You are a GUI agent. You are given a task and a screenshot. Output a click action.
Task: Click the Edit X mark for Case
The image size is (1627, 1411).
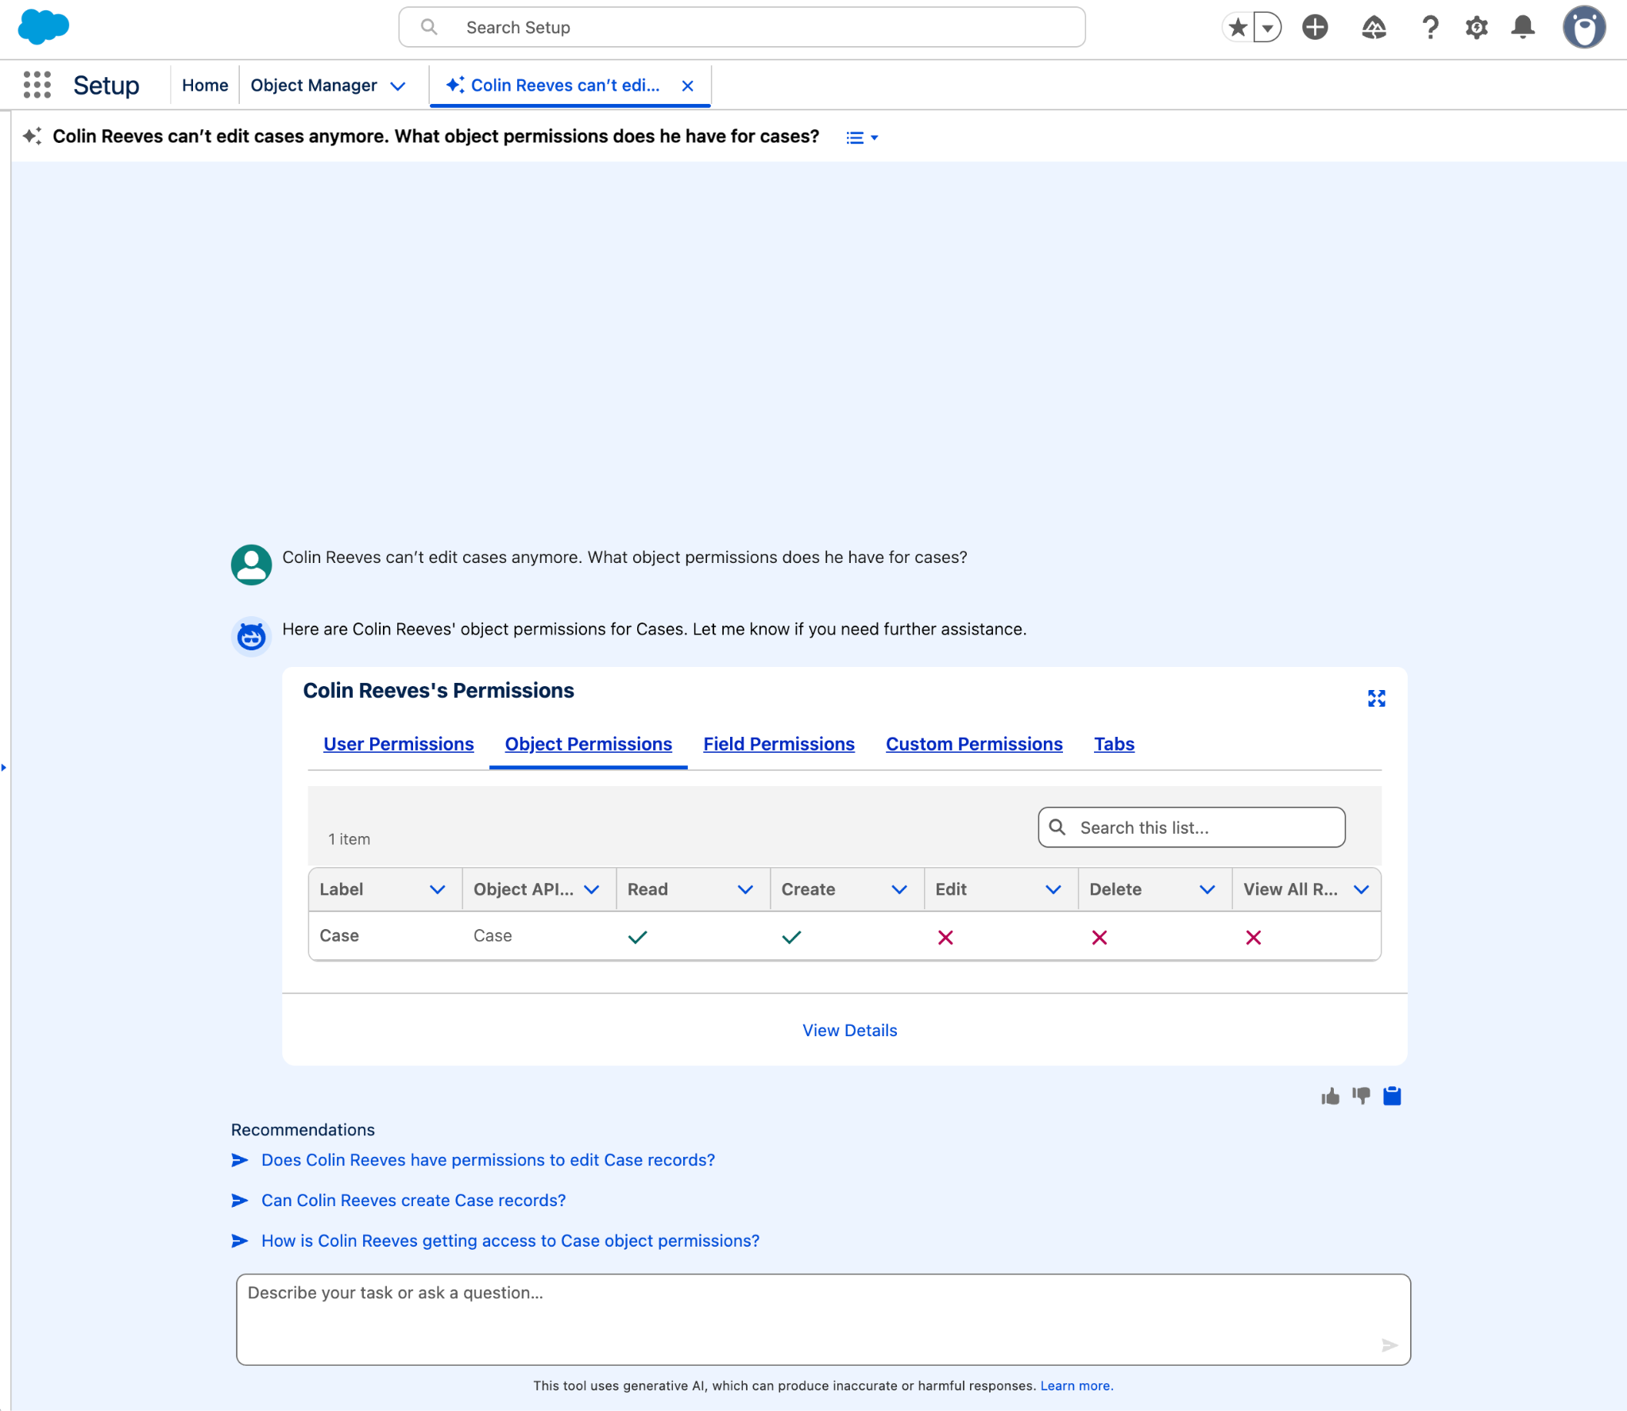click(x=945, y=938)
